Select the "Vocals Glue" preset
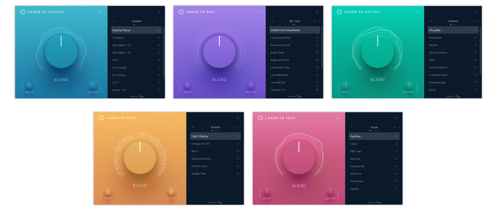 (x=374, y=181)
